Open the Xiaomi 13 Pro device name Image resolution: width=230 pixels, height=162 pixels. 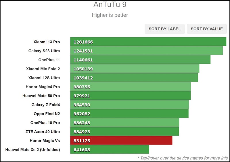pyautogui.click(x=47, y=42)
